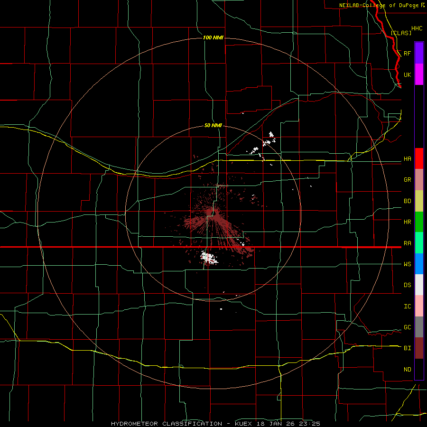Select the GC gray legend swatch

(x=419, y=327)
